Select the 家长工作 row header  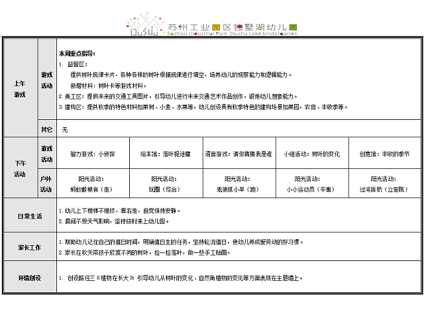(30, 246)
